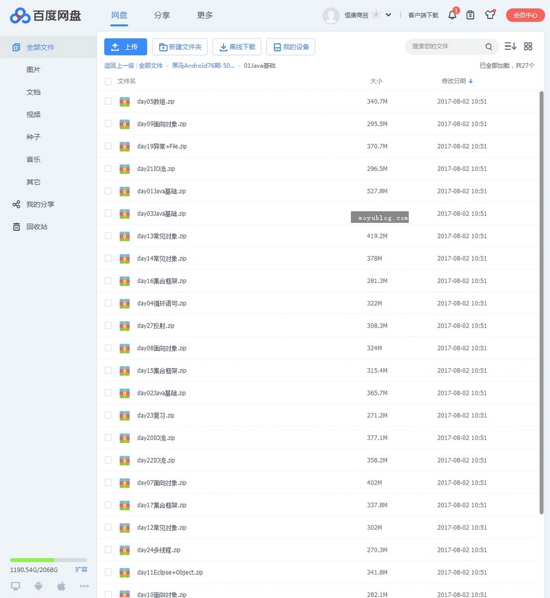Select 种子 in the sidebar
This screenshot has height=598, width=550.
33,137
